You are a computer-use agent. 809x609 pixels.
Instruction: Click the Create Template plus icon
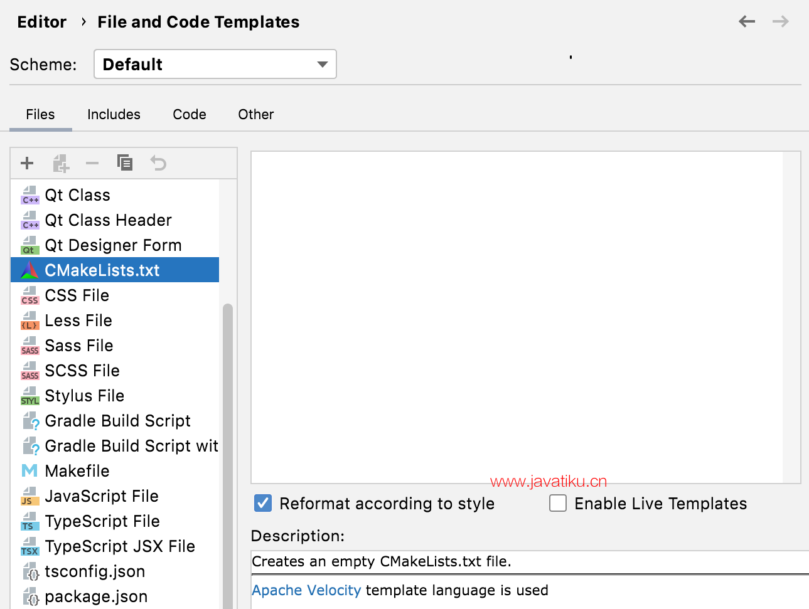coord(27,164)
